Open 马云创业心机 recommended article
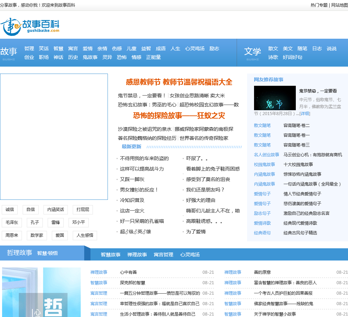 [313, 154]
